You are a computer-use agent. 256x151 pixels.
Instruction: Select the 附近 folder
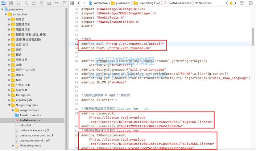(16, 55)
